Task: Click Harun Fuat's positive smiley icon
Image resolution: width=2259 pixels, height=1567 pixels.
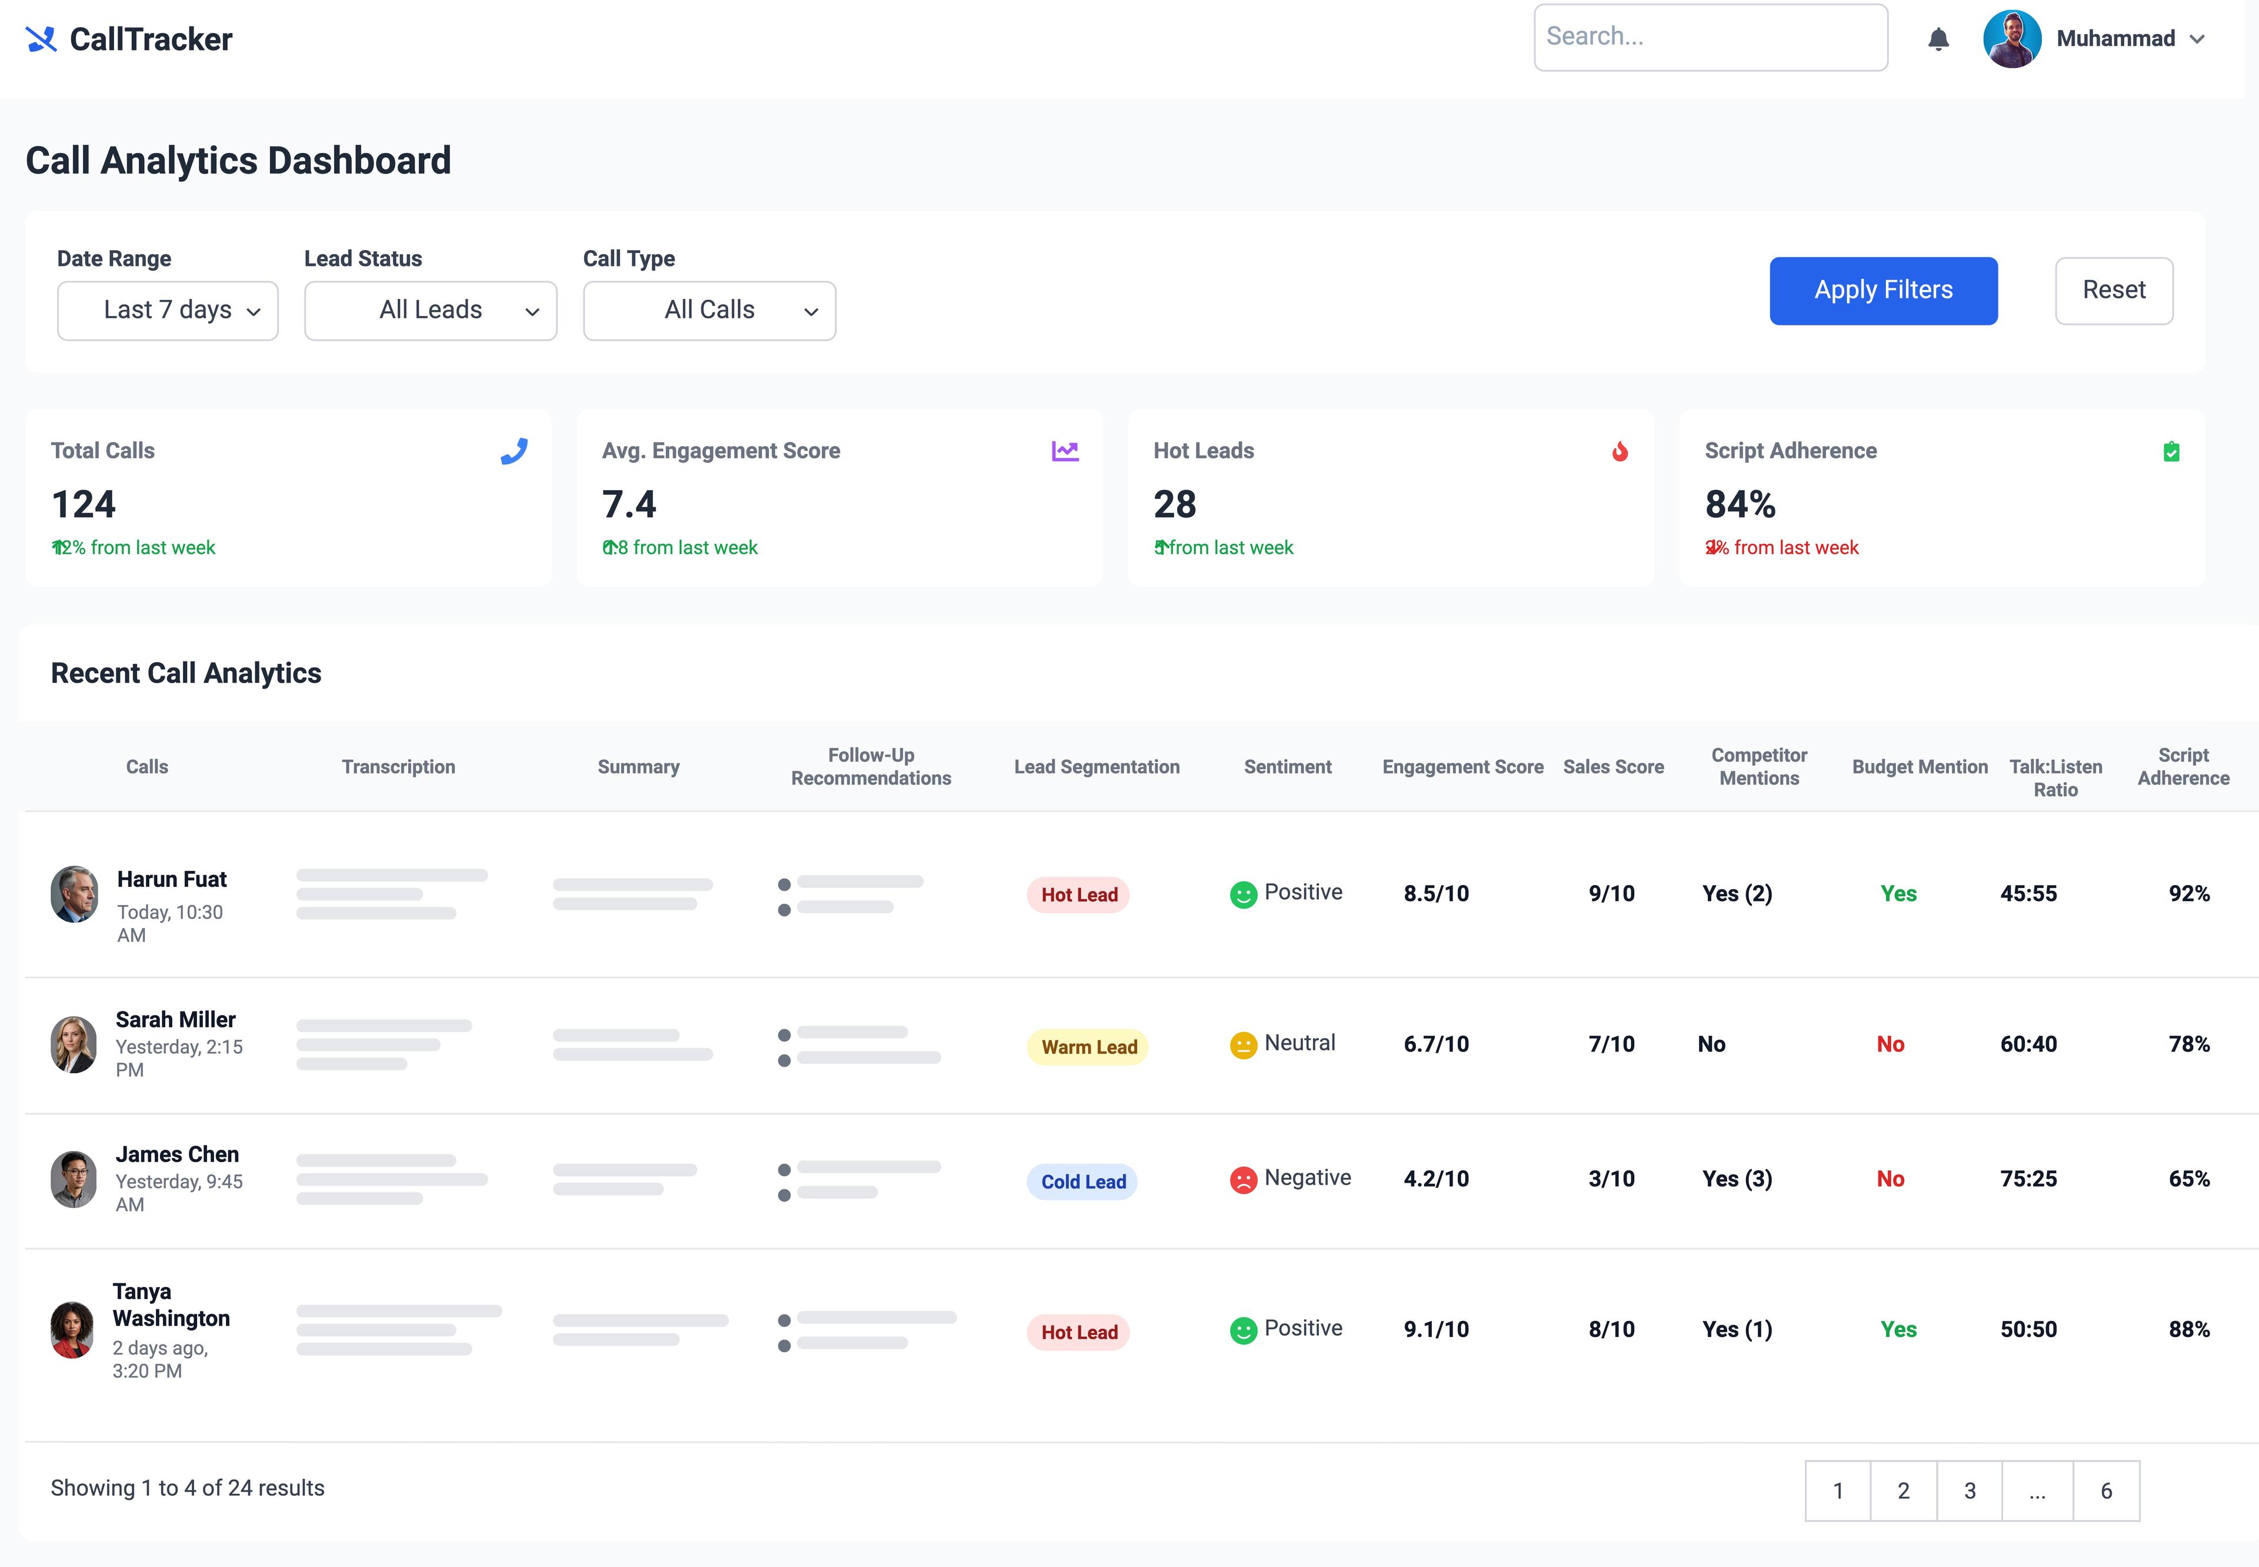Action: [1244, 894]
